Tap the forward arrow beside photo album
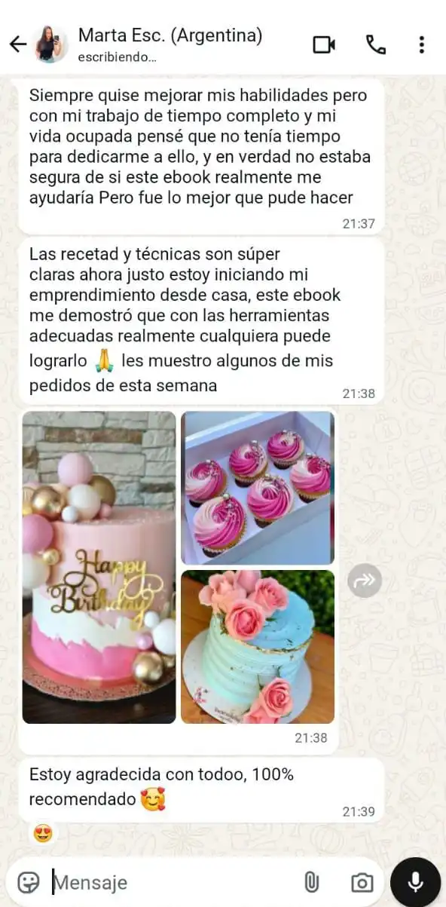Screen dimensions: 446x907 pyautogui.click(x=365, y=581)
